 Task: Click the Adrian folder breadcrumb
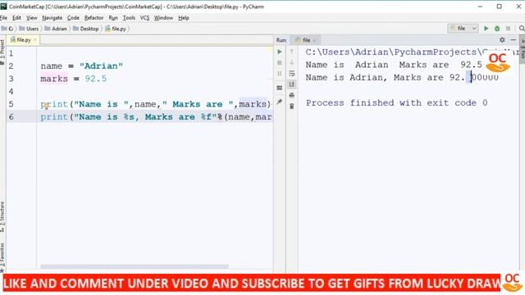pyautogui.click(x=56, y=29)
